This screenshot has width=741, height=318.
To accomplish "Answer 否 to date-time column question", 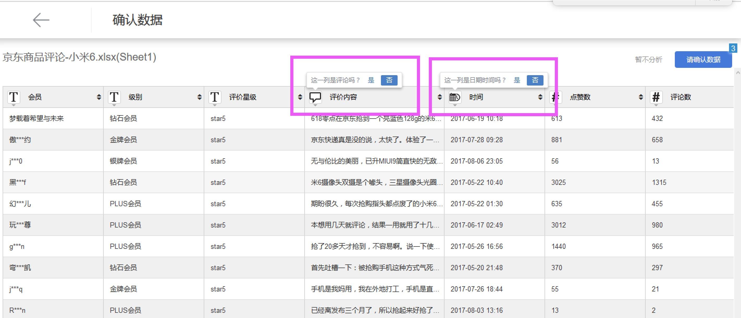I will click(535, 80).
